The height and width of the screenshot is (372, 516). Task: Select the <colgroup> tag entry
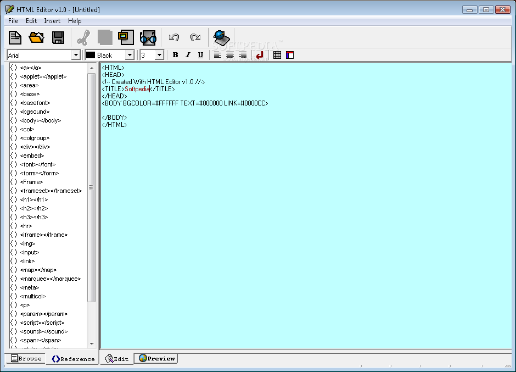pyautogui.click(x=35, y=138)
